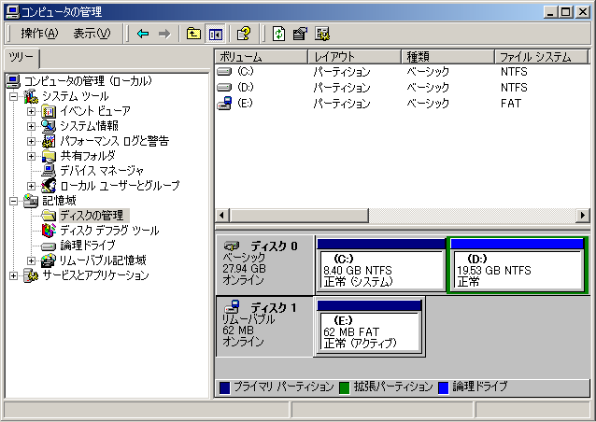Sort by the ファイル システム column header
This screenshot has width=596, height=422.
[x=541, y=57]
